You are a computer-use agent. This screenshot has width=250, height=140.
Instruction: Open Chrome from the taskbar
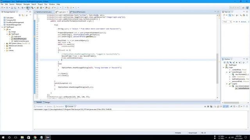(35, 137)
